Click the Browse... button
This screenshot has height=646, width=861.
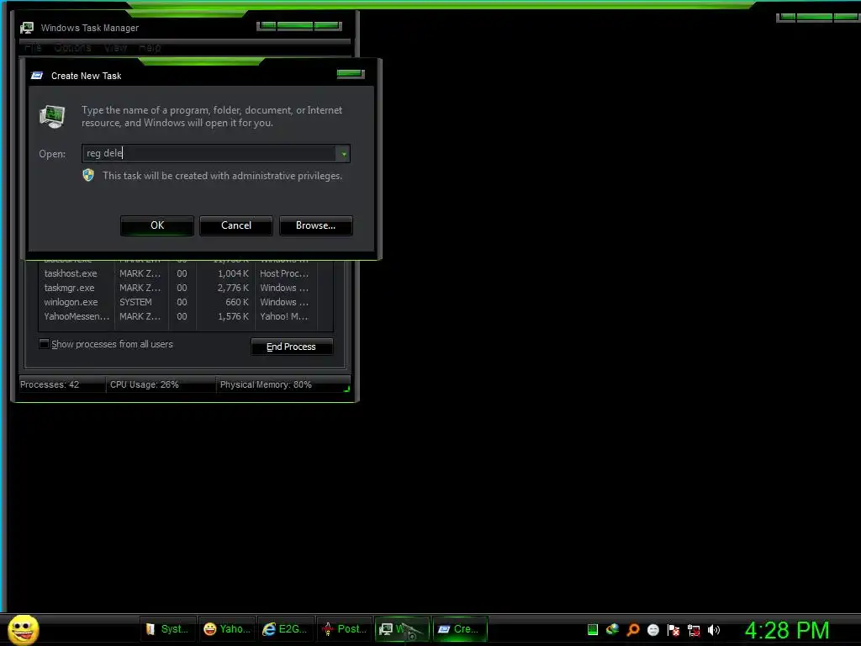316,225
